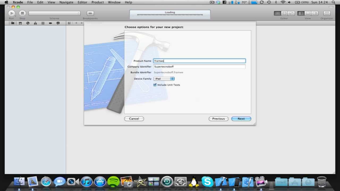This screenshot has width=340, height=191.
Task: Open the Scheme popup selector
Action: [x=54, y=13]
